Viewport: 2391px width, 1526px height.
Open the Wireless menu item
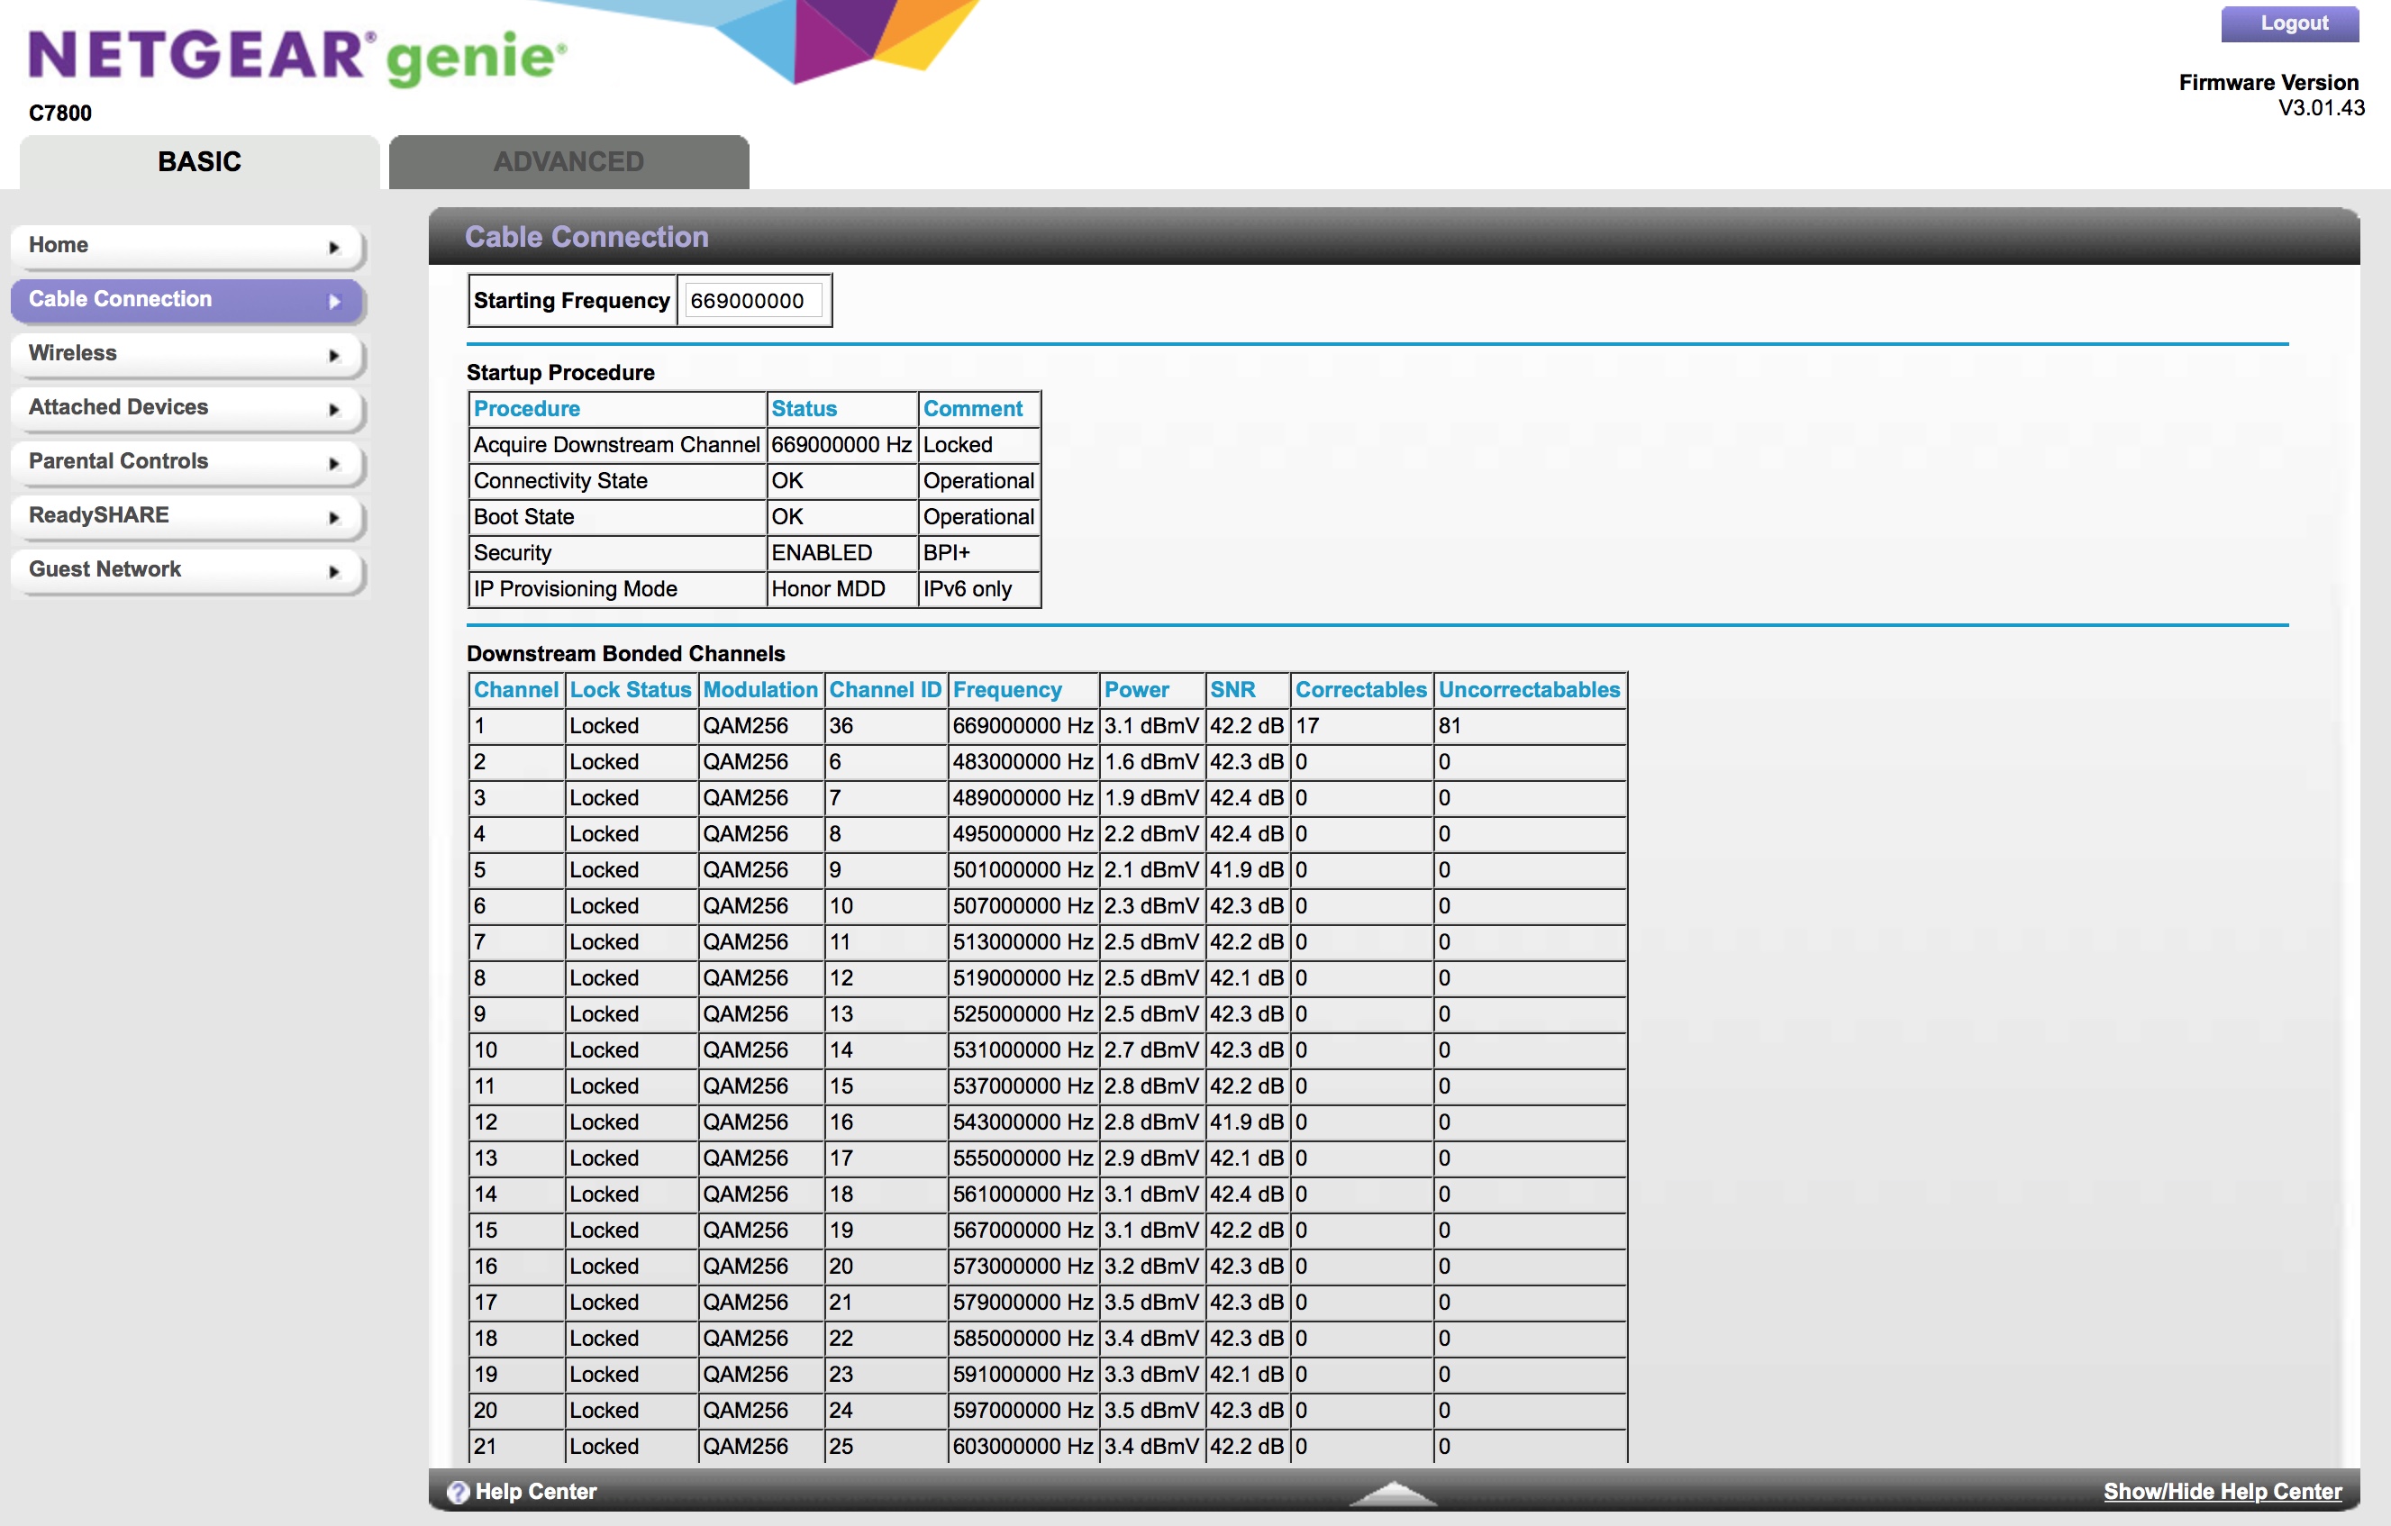click(x=74, y=352)
